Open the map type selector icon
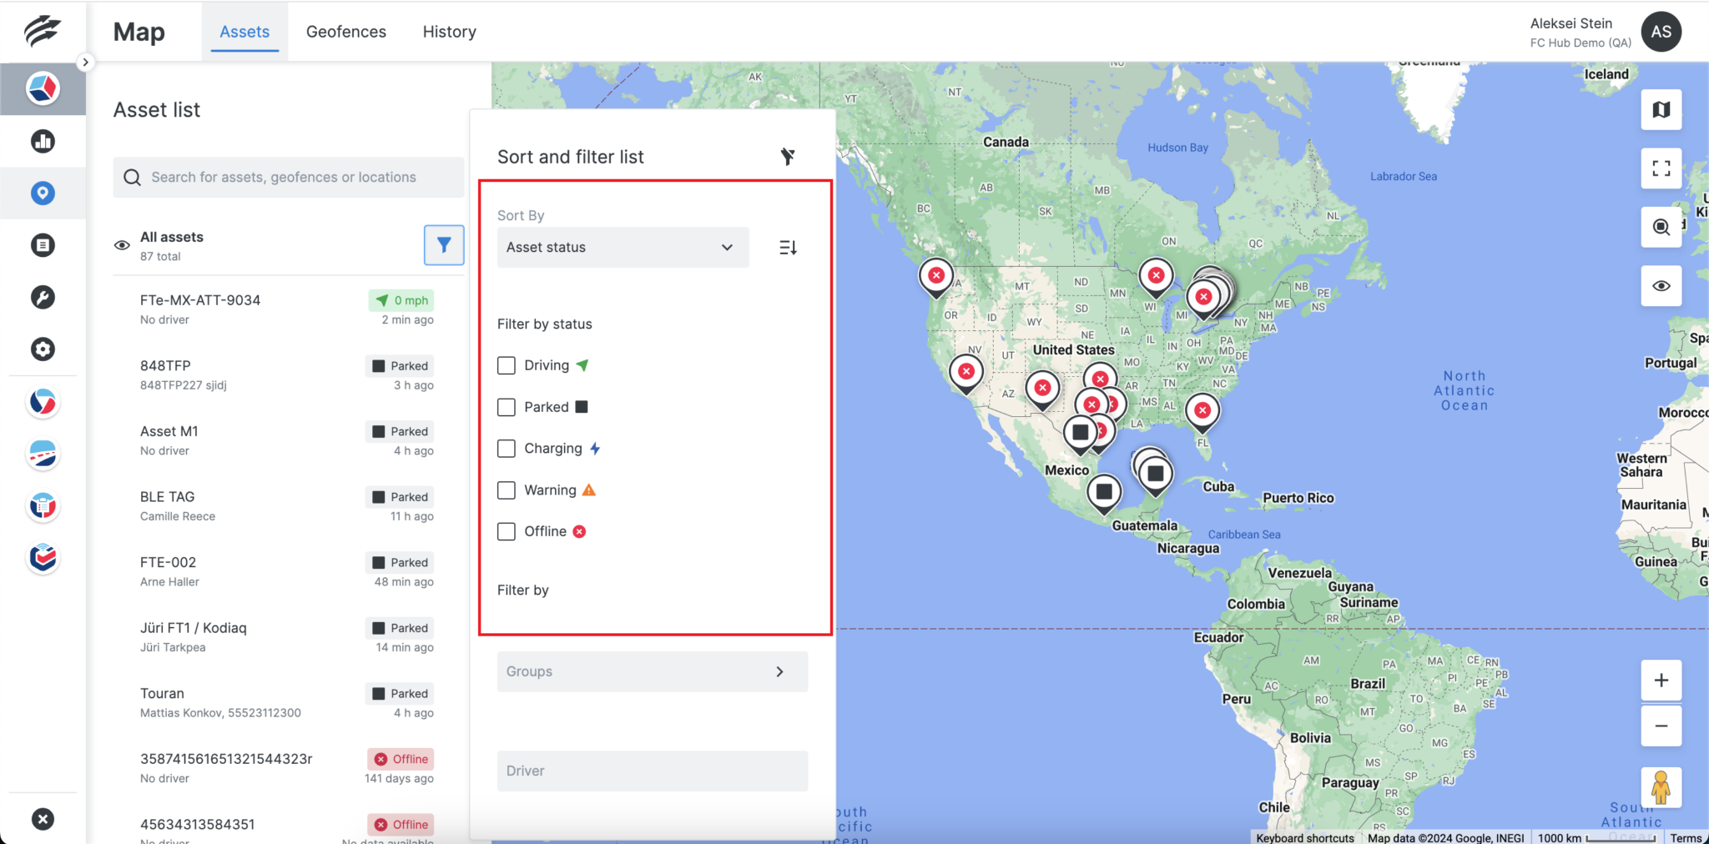This screenshot has width=1709, height=844. point(1661,109)
